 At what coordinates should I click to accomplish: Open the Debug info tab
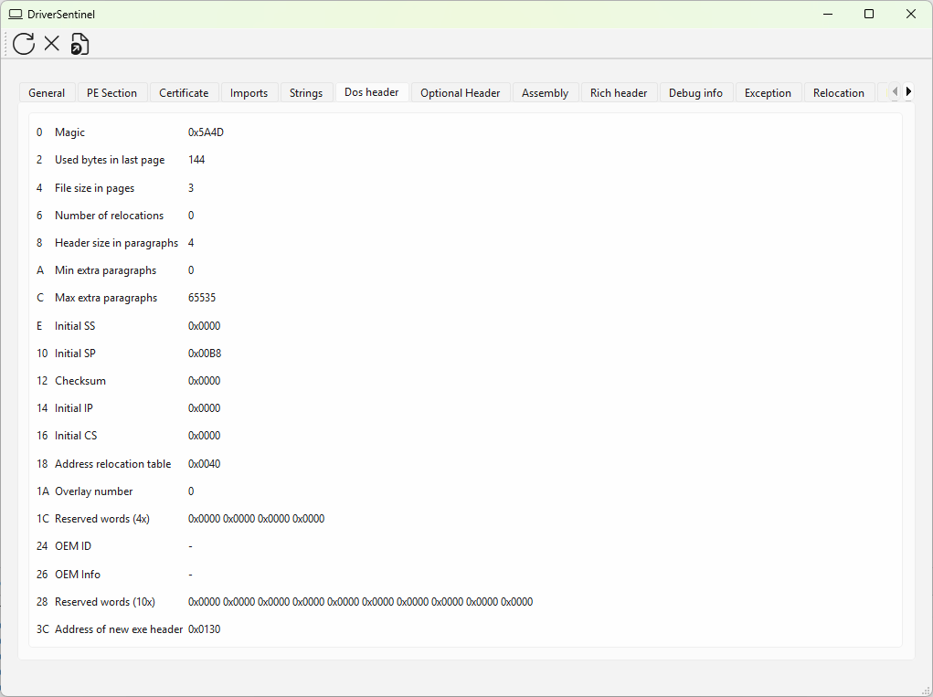tap(695, 93)
